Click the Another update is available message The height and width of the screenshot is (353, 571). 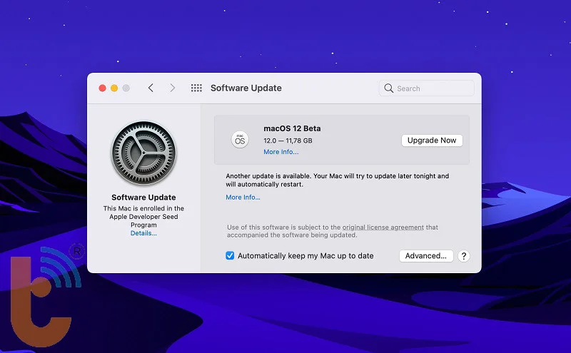(337, 180)
